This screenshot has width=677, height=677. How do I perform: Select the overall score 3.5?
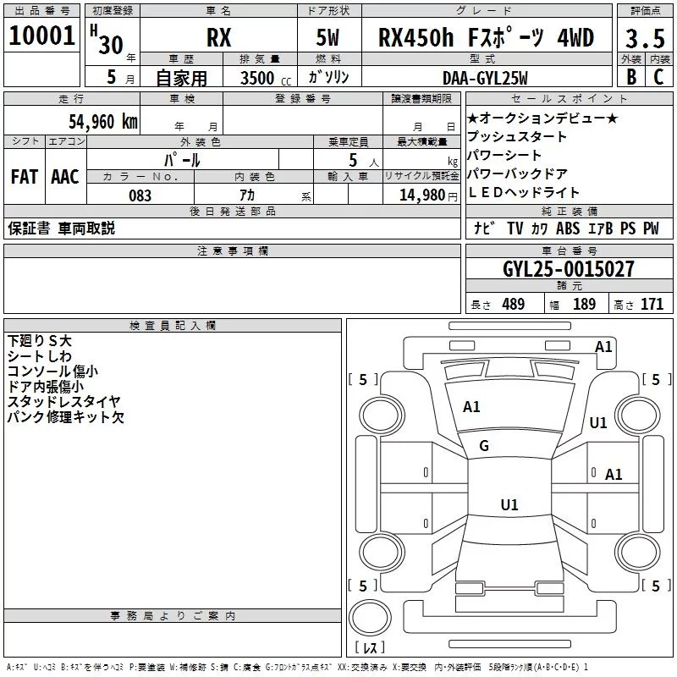645,38
